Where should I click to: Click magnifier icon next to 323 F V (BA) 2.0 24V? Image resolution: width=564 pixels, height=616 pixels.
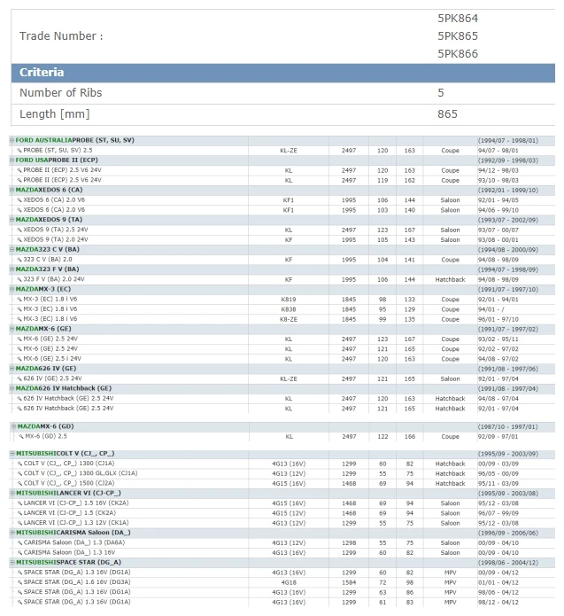tap(19, 279)
